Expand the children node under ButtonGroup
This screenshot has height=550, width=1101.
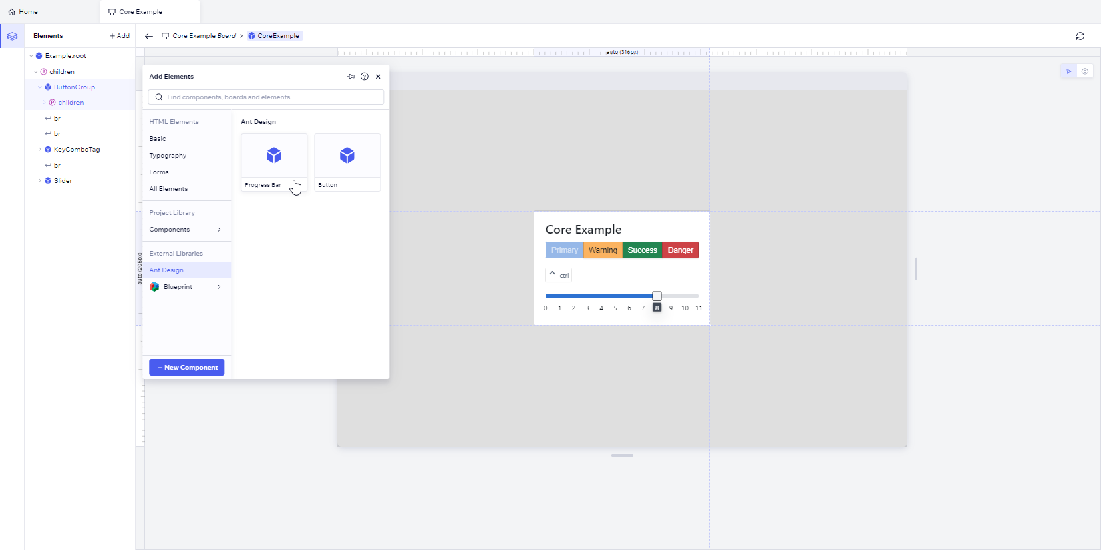tap(45, 103)
